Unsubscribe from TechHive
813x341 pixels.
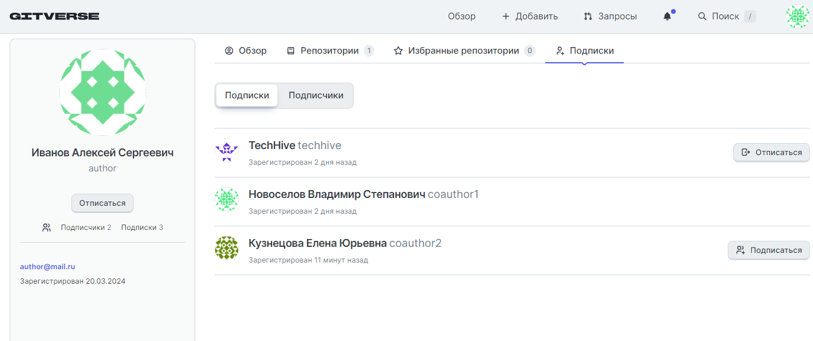click(771, 152)
